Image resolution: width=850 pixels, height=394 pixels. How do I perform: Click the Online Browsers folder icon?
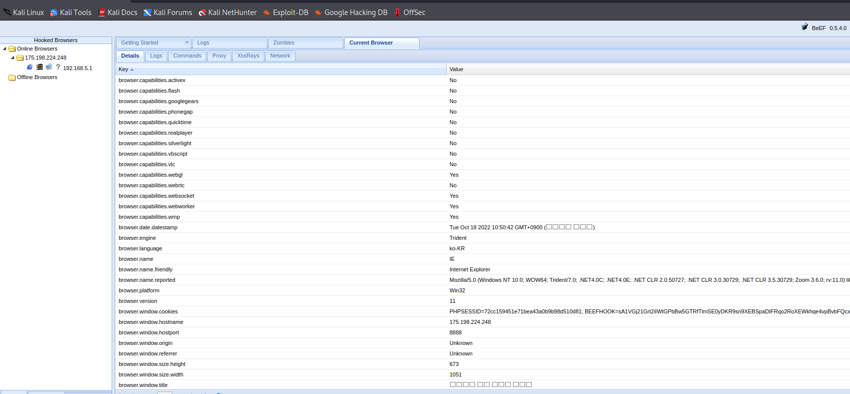coord(13,49)
